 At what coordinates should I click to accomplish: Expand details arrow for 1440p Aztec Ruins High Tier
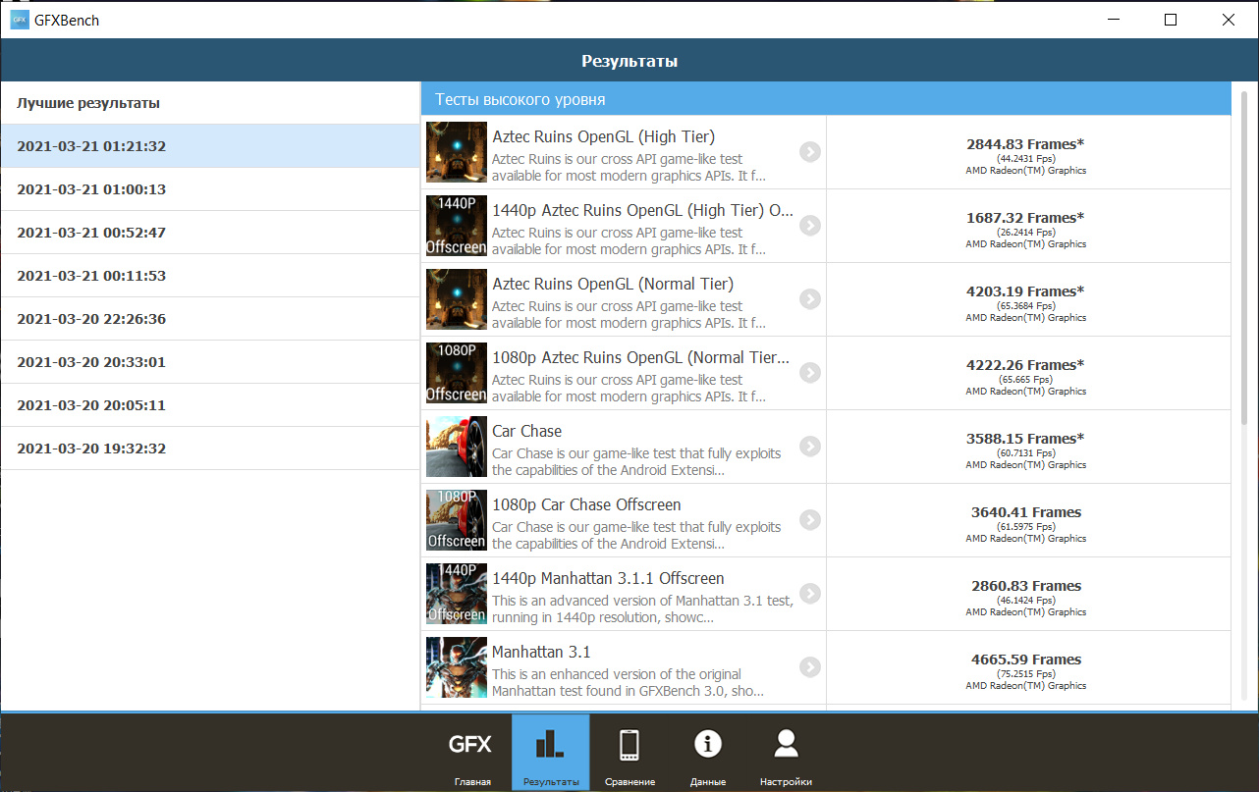[x=809, y=225]
